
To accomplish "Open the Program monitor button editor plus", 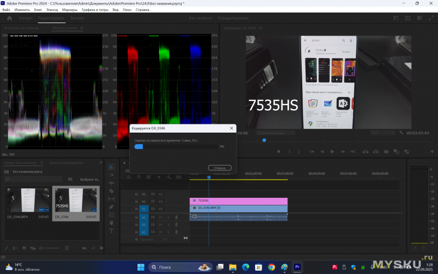I will pos(432,152).
